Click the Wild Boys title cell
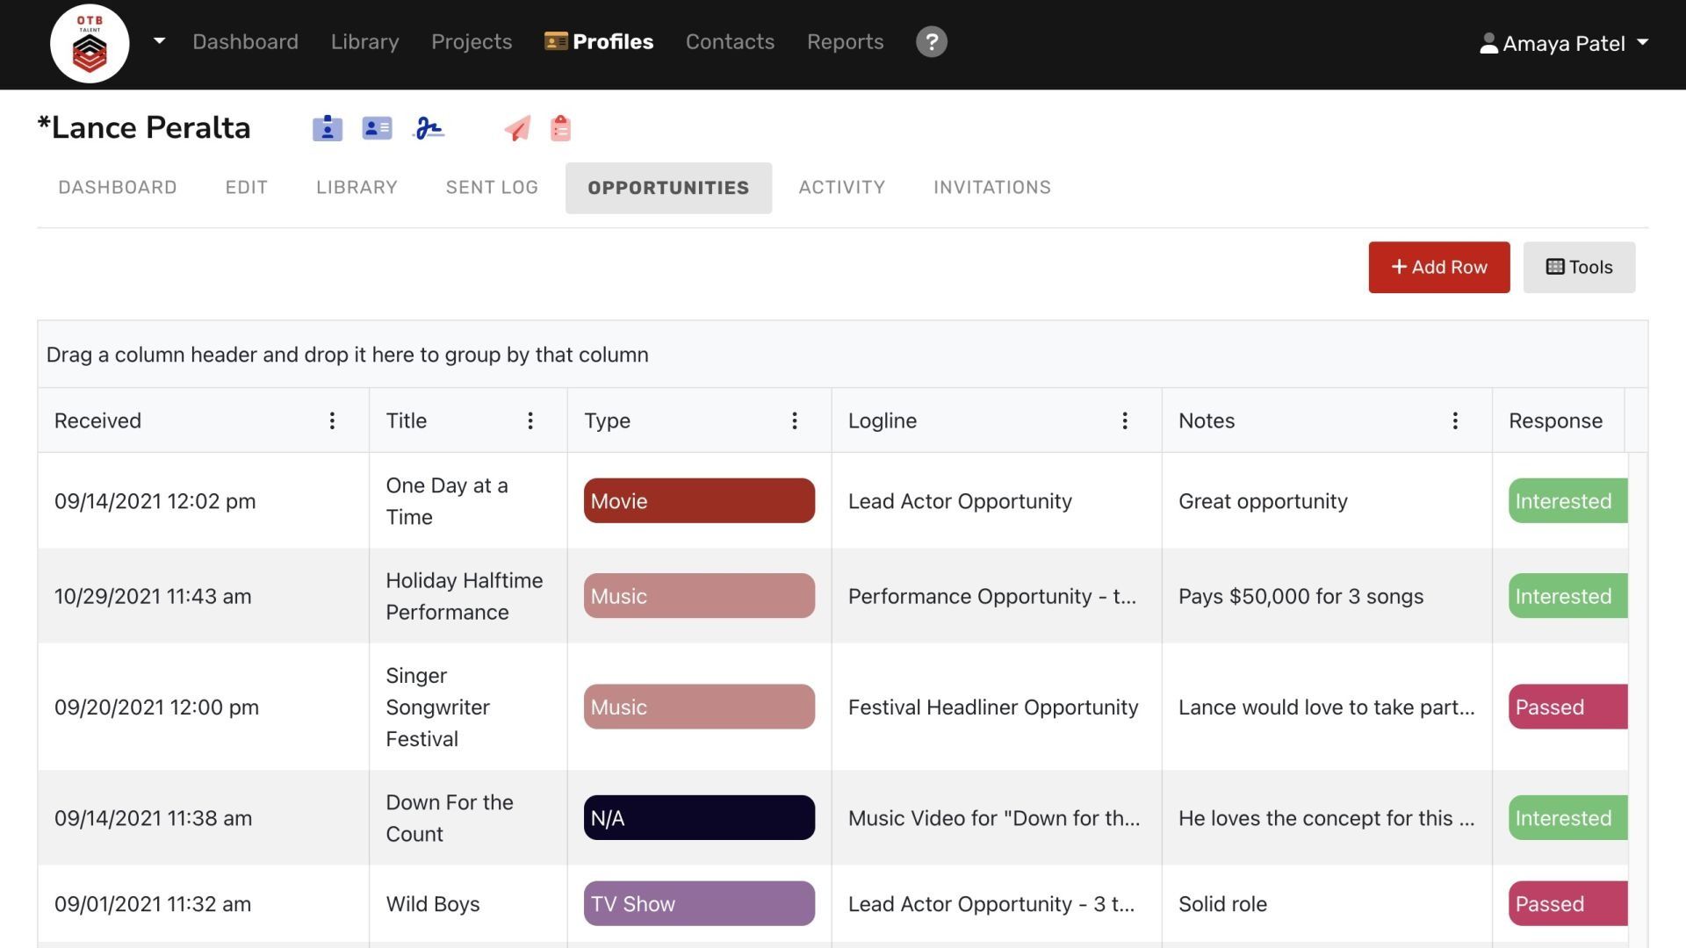This screenshot has width=1686, height=948. pos(433,903)
